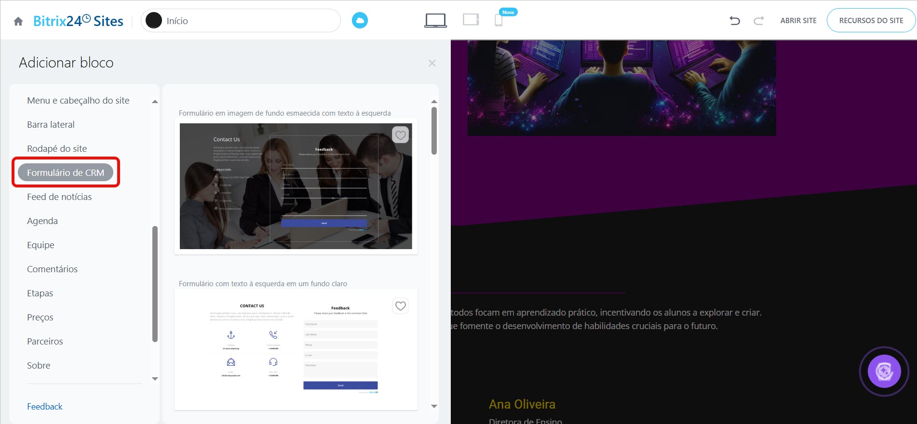This screenshot has height=424, width=917.
Task: Click ABRIR SITE in top bar
Action: click(798, 21)
